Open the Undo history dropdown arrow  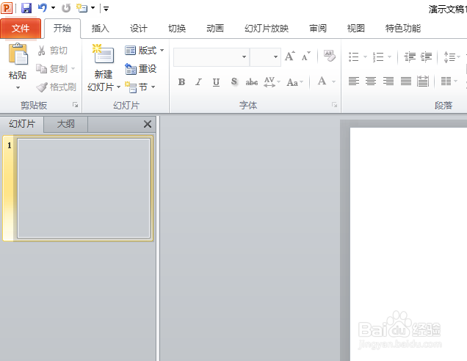point(54,8)
